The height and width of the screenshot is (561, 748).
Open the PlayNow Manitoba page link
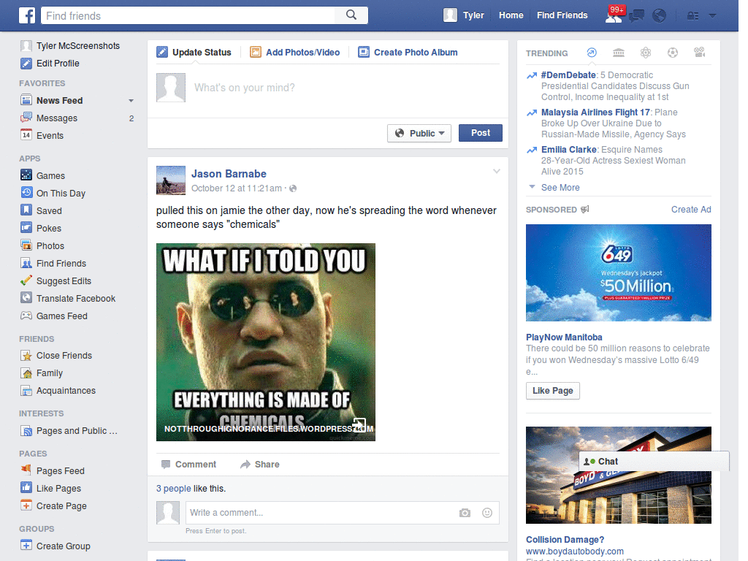[x=564, y=337]
